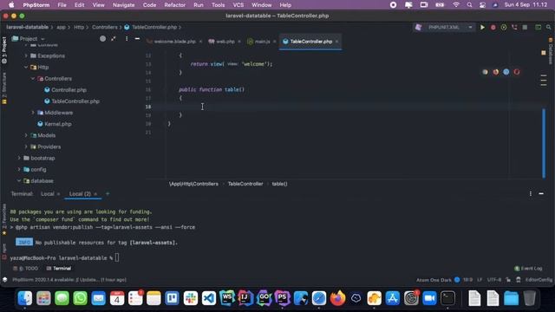Open in Chrome browser icon in editor

[485, 72]
